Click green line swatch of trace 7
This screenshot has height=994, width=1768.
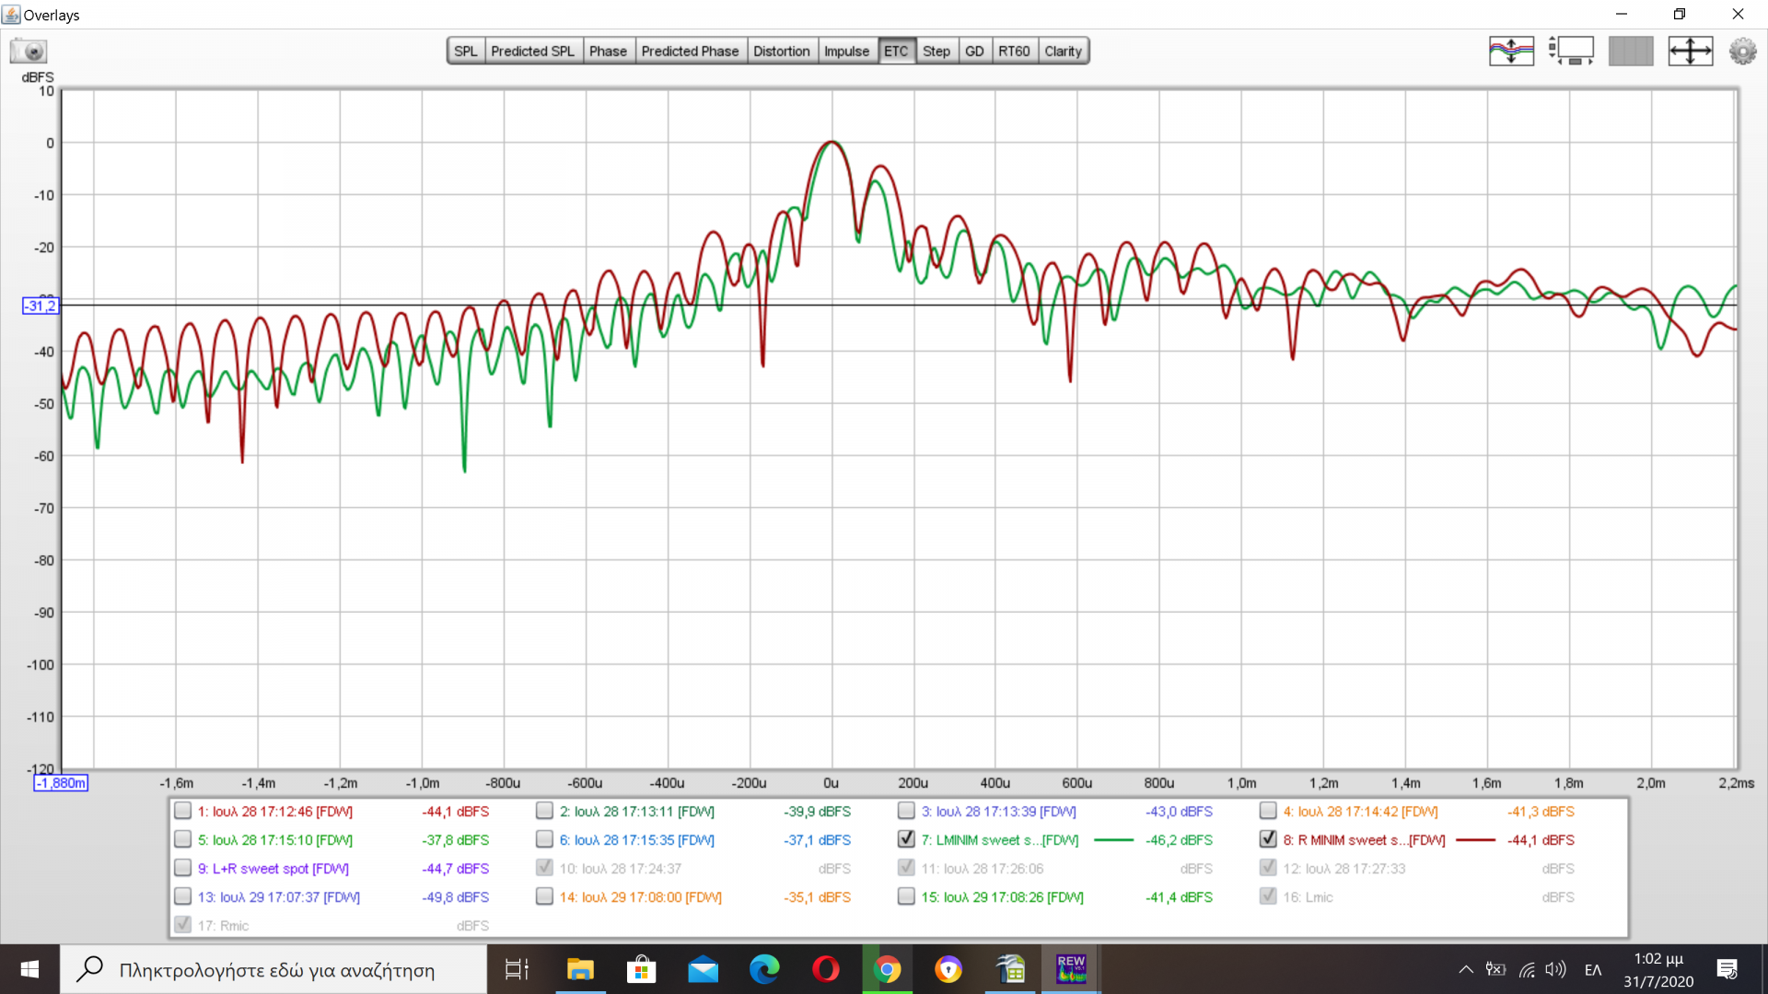(1113, 839)
